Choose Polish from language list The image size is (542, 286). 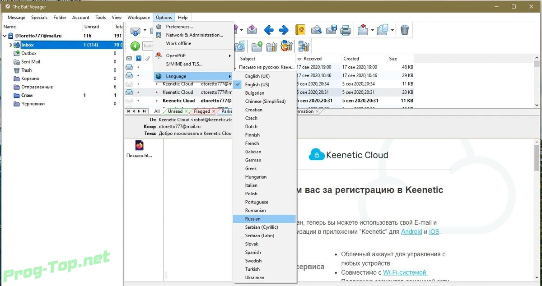[264, 194]
